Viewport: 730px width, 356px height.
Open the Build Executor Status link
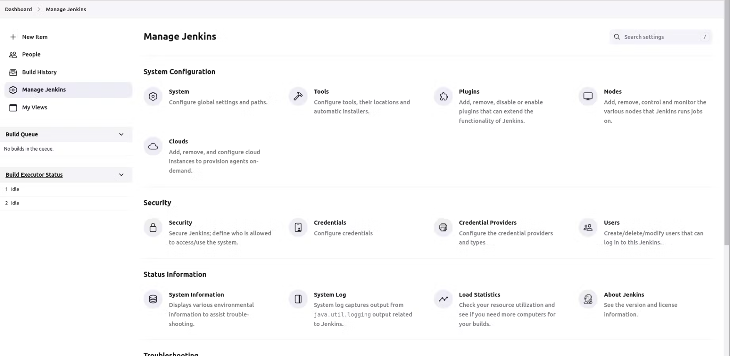[34, 175]
